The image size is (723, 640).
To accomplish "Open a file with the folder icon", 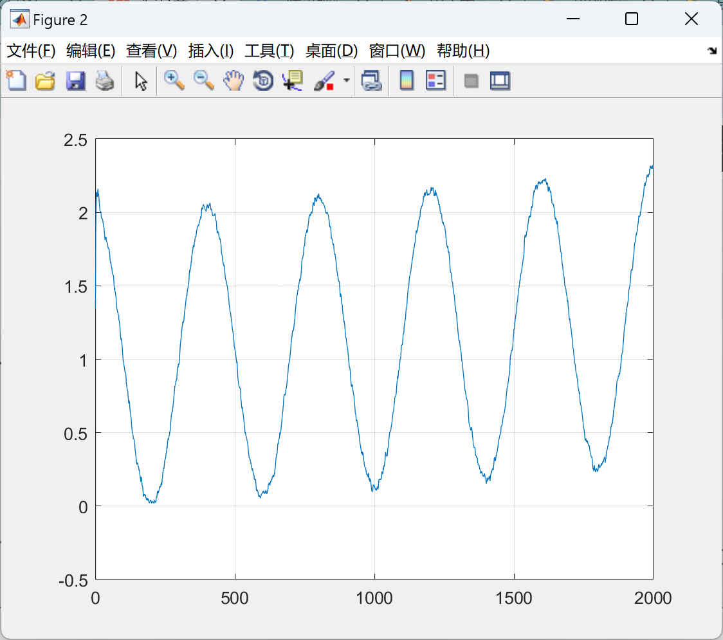I will pyautogui.click(x=45, y=80).
